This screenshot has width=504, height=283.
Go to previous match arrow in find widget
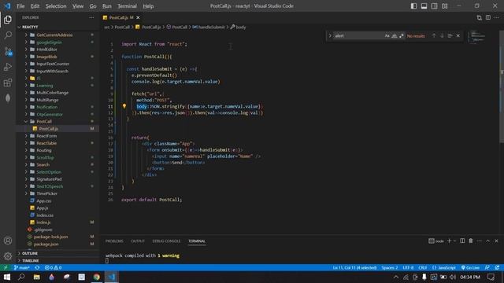pos(434,35)
